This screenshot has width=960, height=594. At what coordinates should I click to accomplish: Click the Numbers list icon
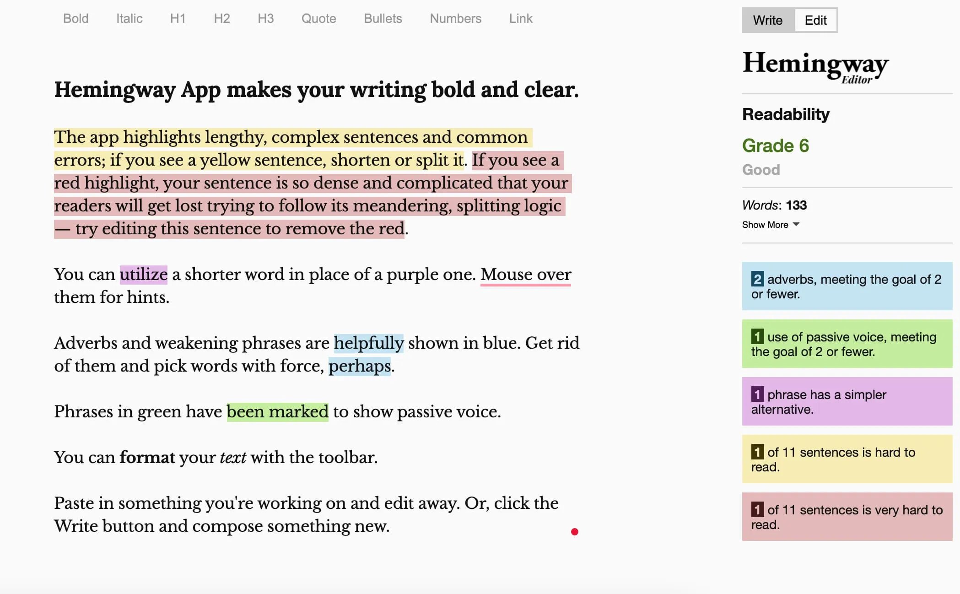coord(456,18)
